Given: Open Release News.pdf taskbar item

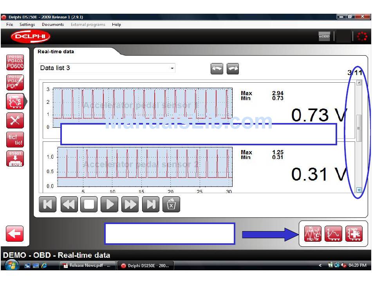Looking at the screenshot, I should coord(87,266).
